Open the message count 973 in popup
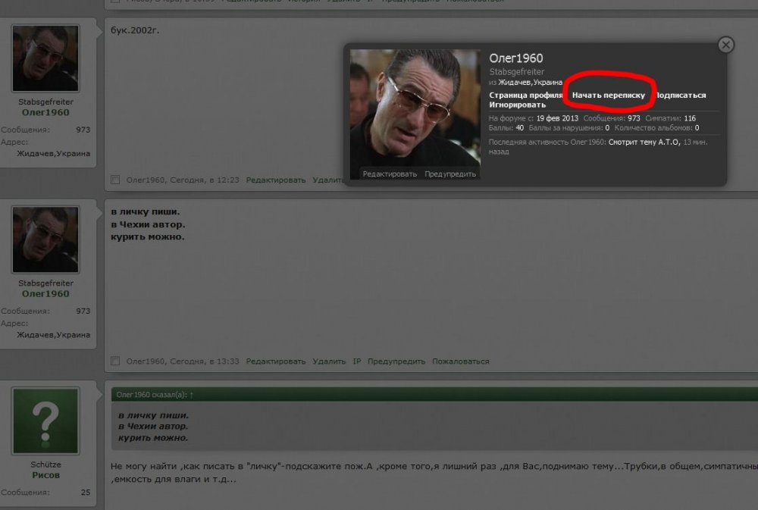This screenshot has height=510, width=758. coord(634,118)
